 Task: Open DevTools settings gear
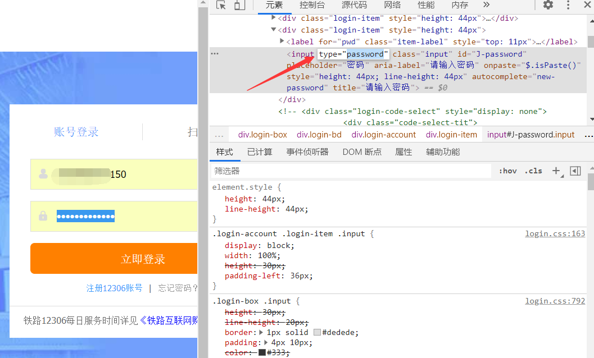coord(548,5)
